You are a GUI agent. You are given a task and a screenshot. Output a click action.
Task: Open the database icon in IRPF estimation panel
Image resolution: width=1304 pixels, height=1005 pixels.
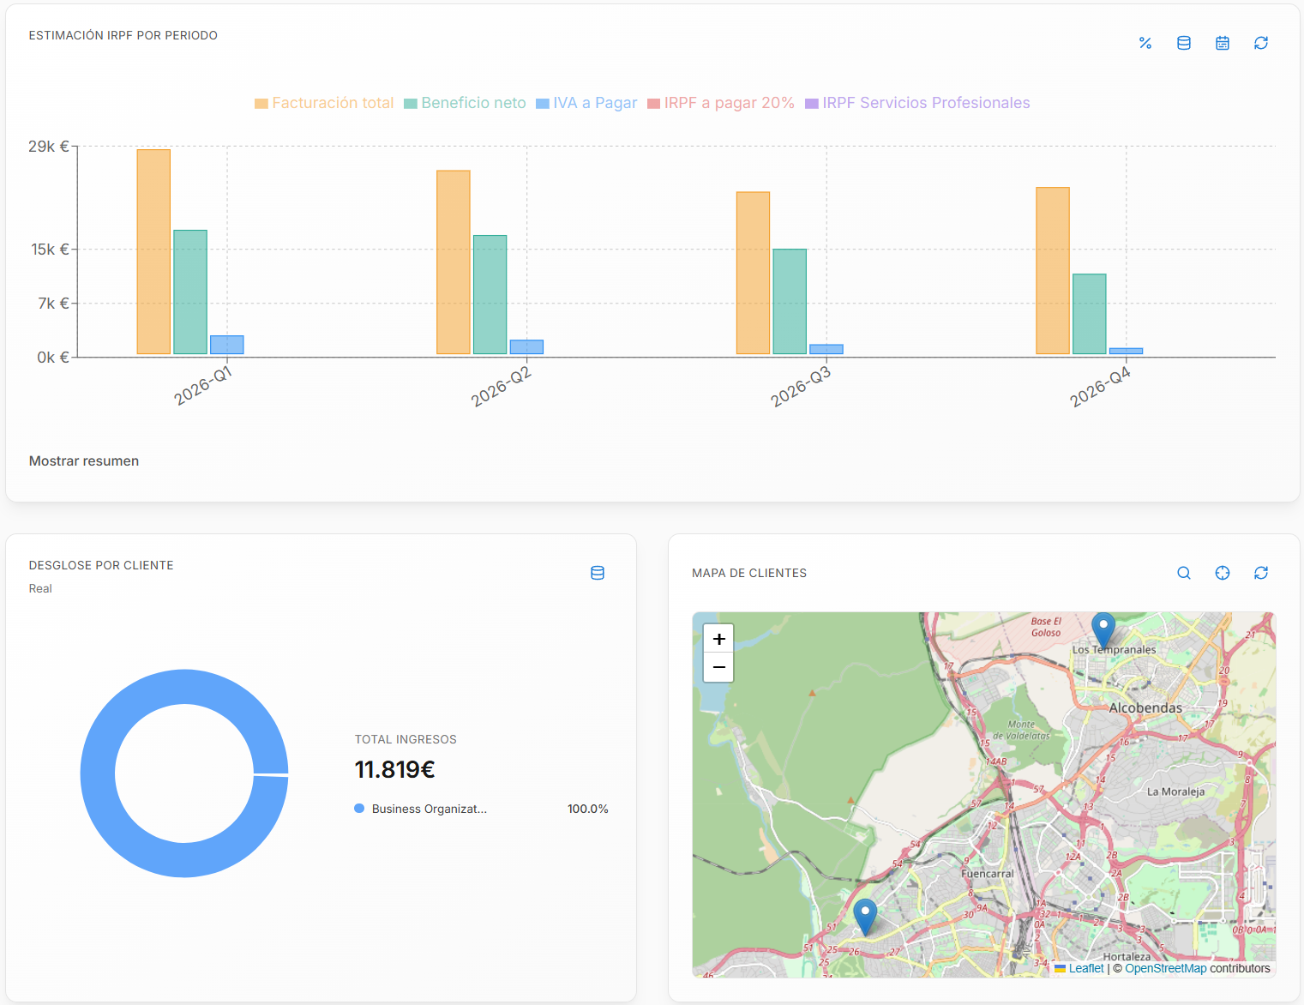(x=1184, y=43)
